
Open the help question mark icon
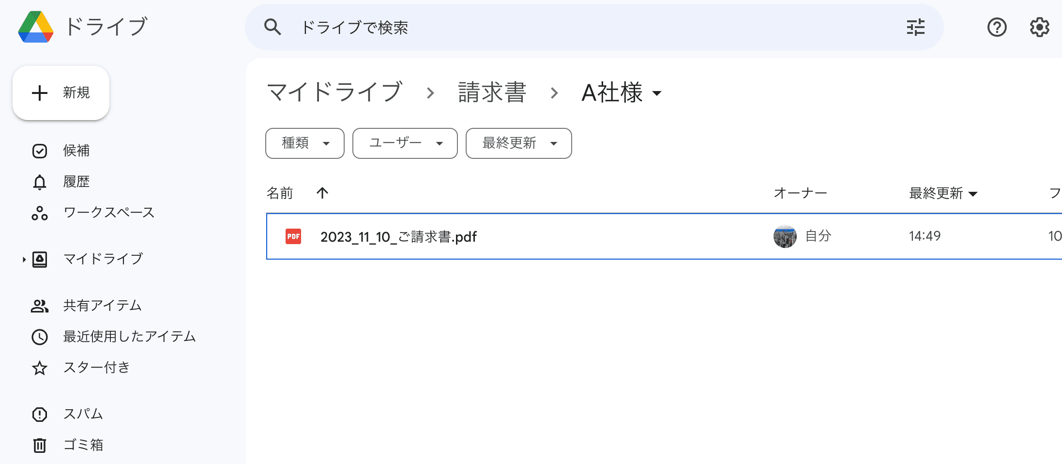(x=997, y=27)
